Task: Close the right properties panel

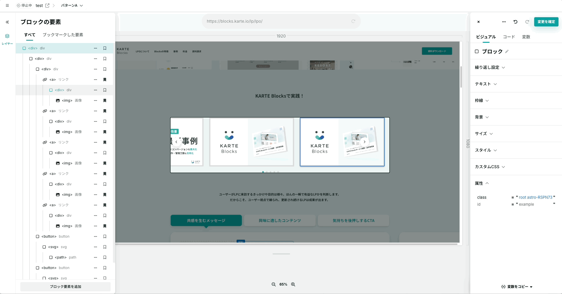Action: point(478,22)
